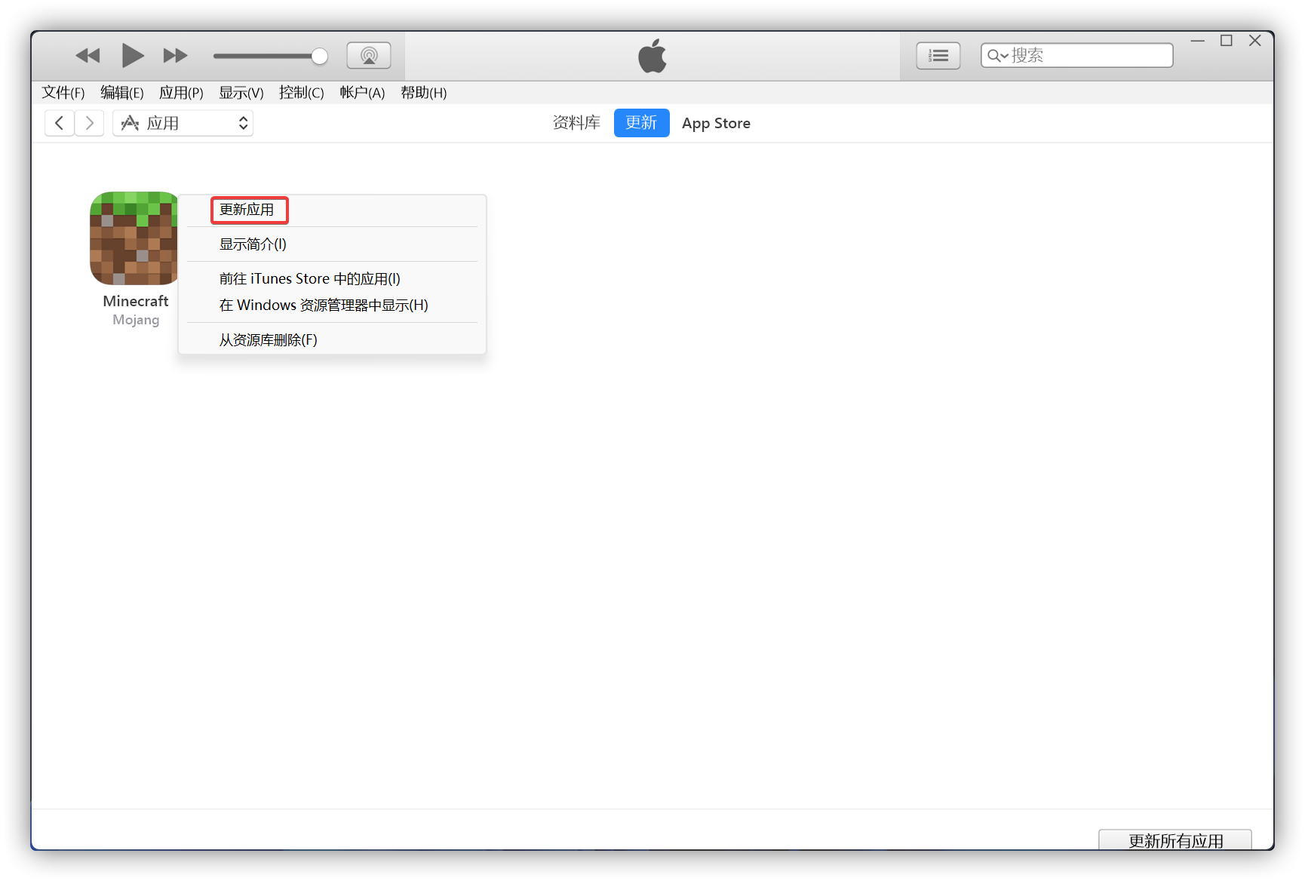This screenshot has width=1305, height=881.
Task: Select the Minecraft app icon
Action: pyautogui.click(x=134, y=238)
